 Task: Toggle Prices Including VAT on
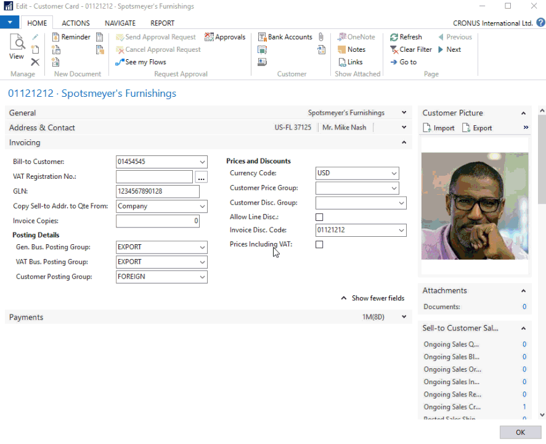319,244
